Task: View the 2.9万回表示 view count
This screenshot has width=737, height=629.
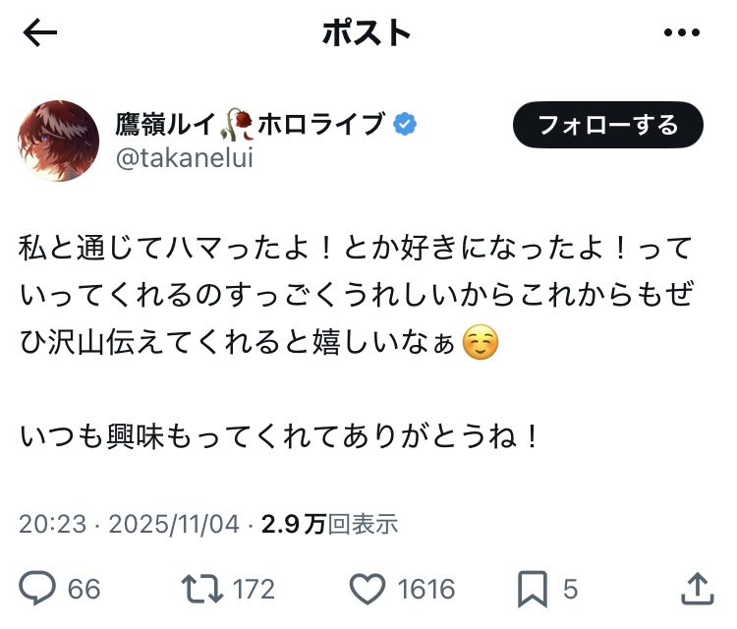Action: [x=329, y=524]
